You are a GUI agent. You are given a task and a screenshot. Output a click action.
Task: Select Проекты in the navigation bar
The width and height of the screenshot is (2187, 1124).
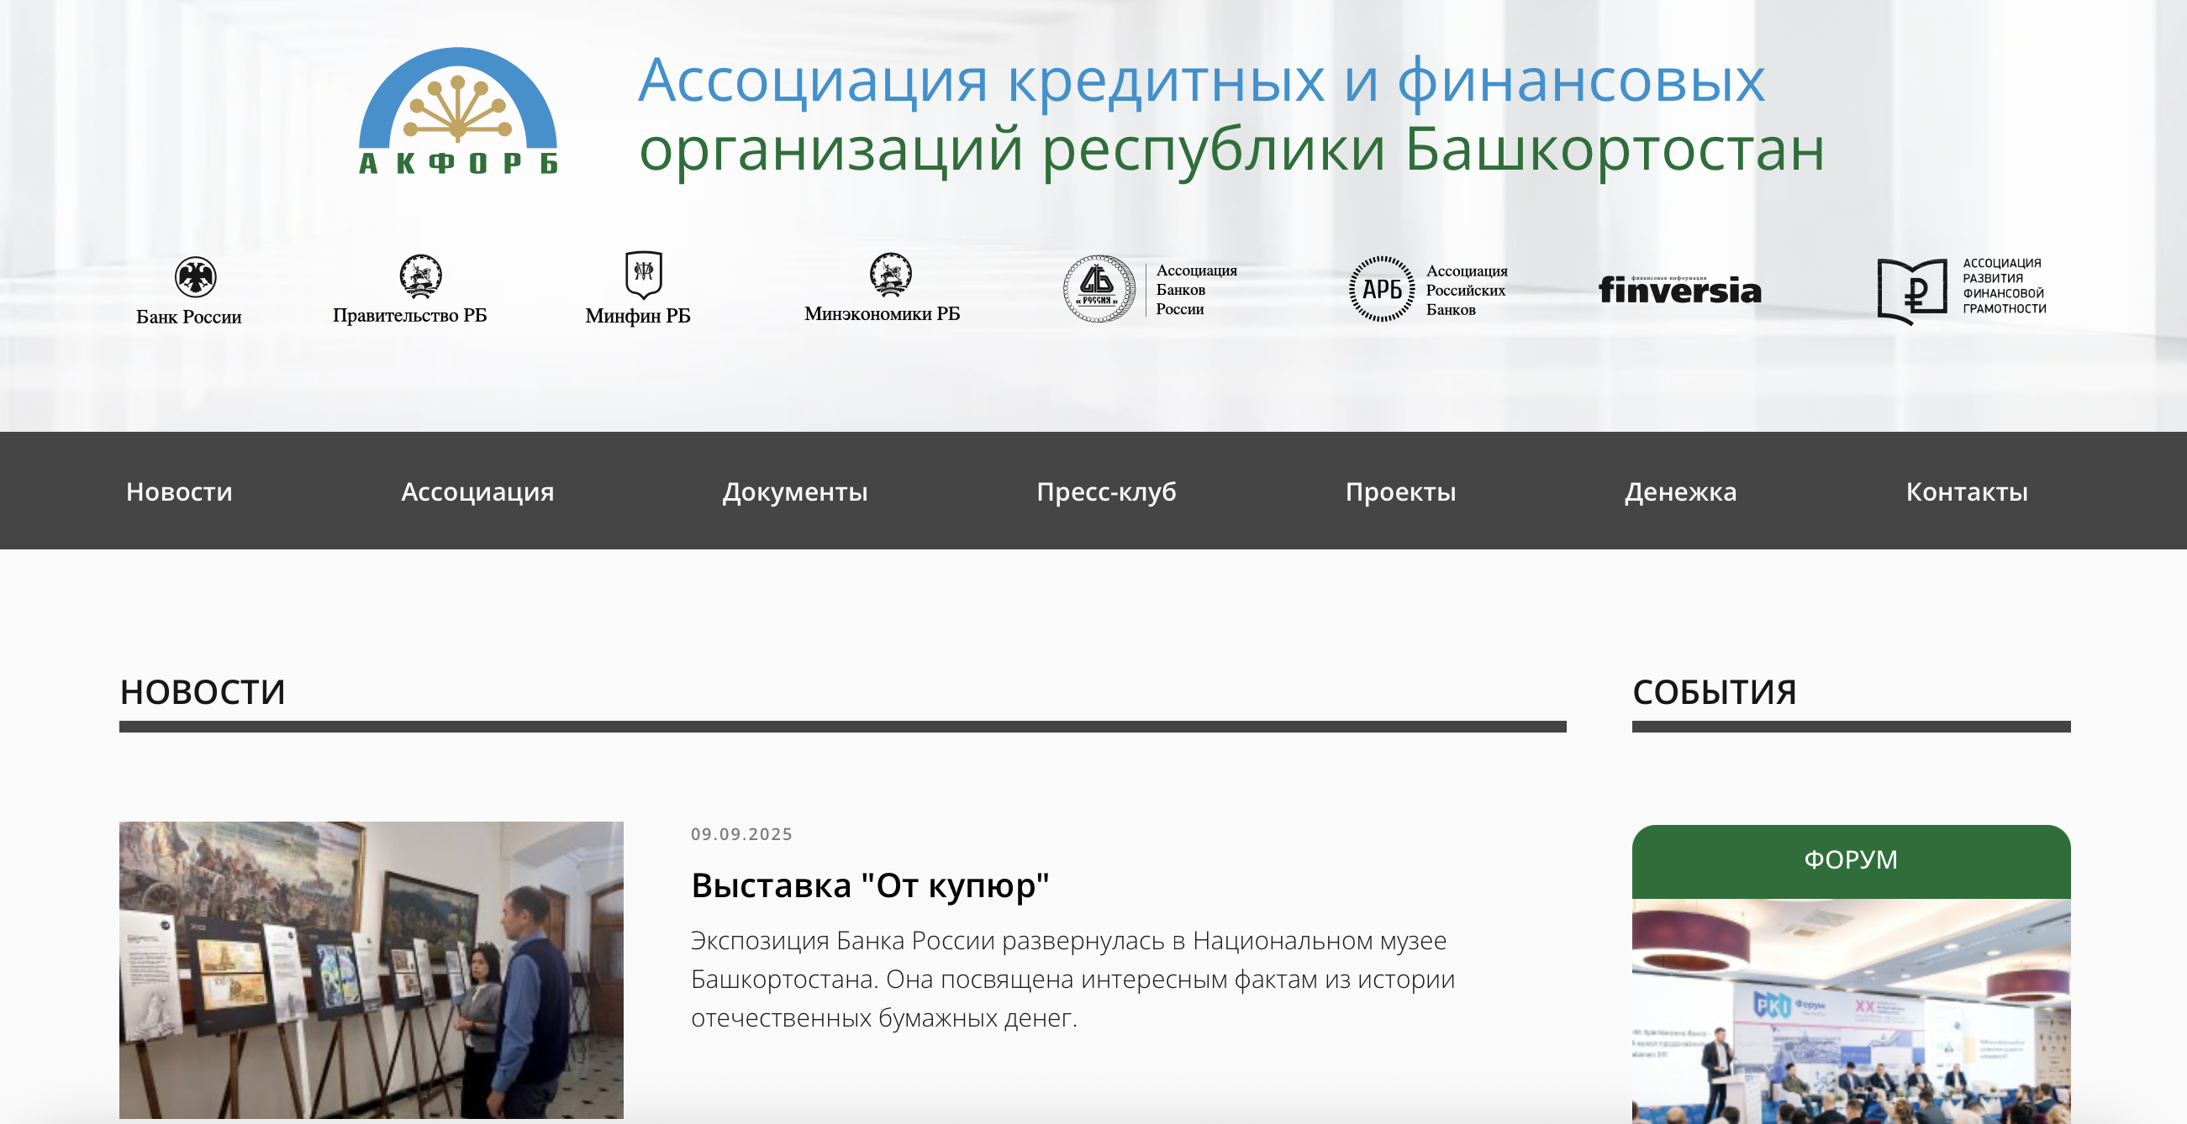(x=1400, y=491)
